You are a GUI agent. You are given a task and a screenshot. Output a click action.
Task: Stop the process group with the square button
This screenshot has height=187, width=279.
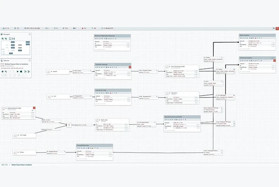pyautogui.click(x=21, y=72)
